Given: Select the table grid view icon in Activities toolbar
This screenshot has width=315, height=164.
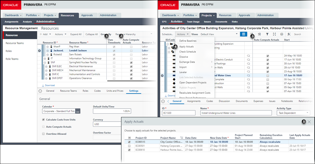Looking at the screenshot, I should click(244, 34).
